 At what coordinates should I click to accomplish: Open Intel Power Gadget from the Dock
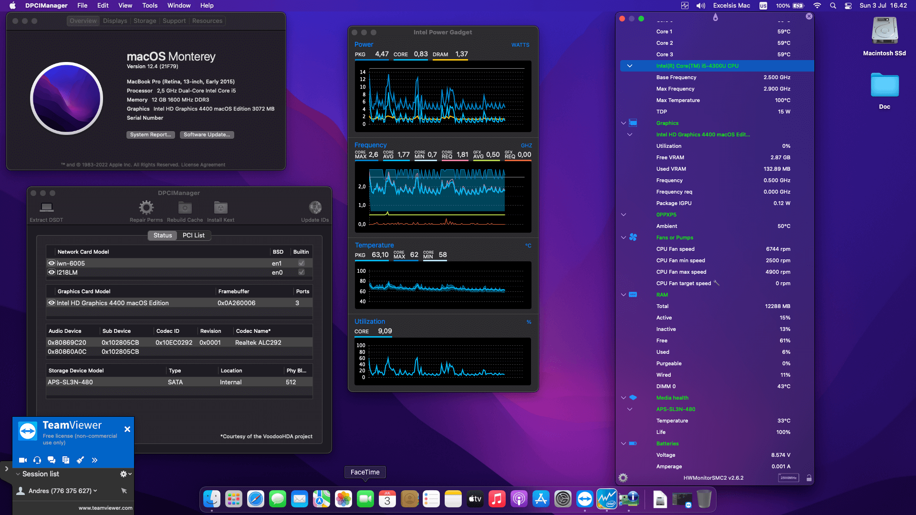(x=607, y=499)
